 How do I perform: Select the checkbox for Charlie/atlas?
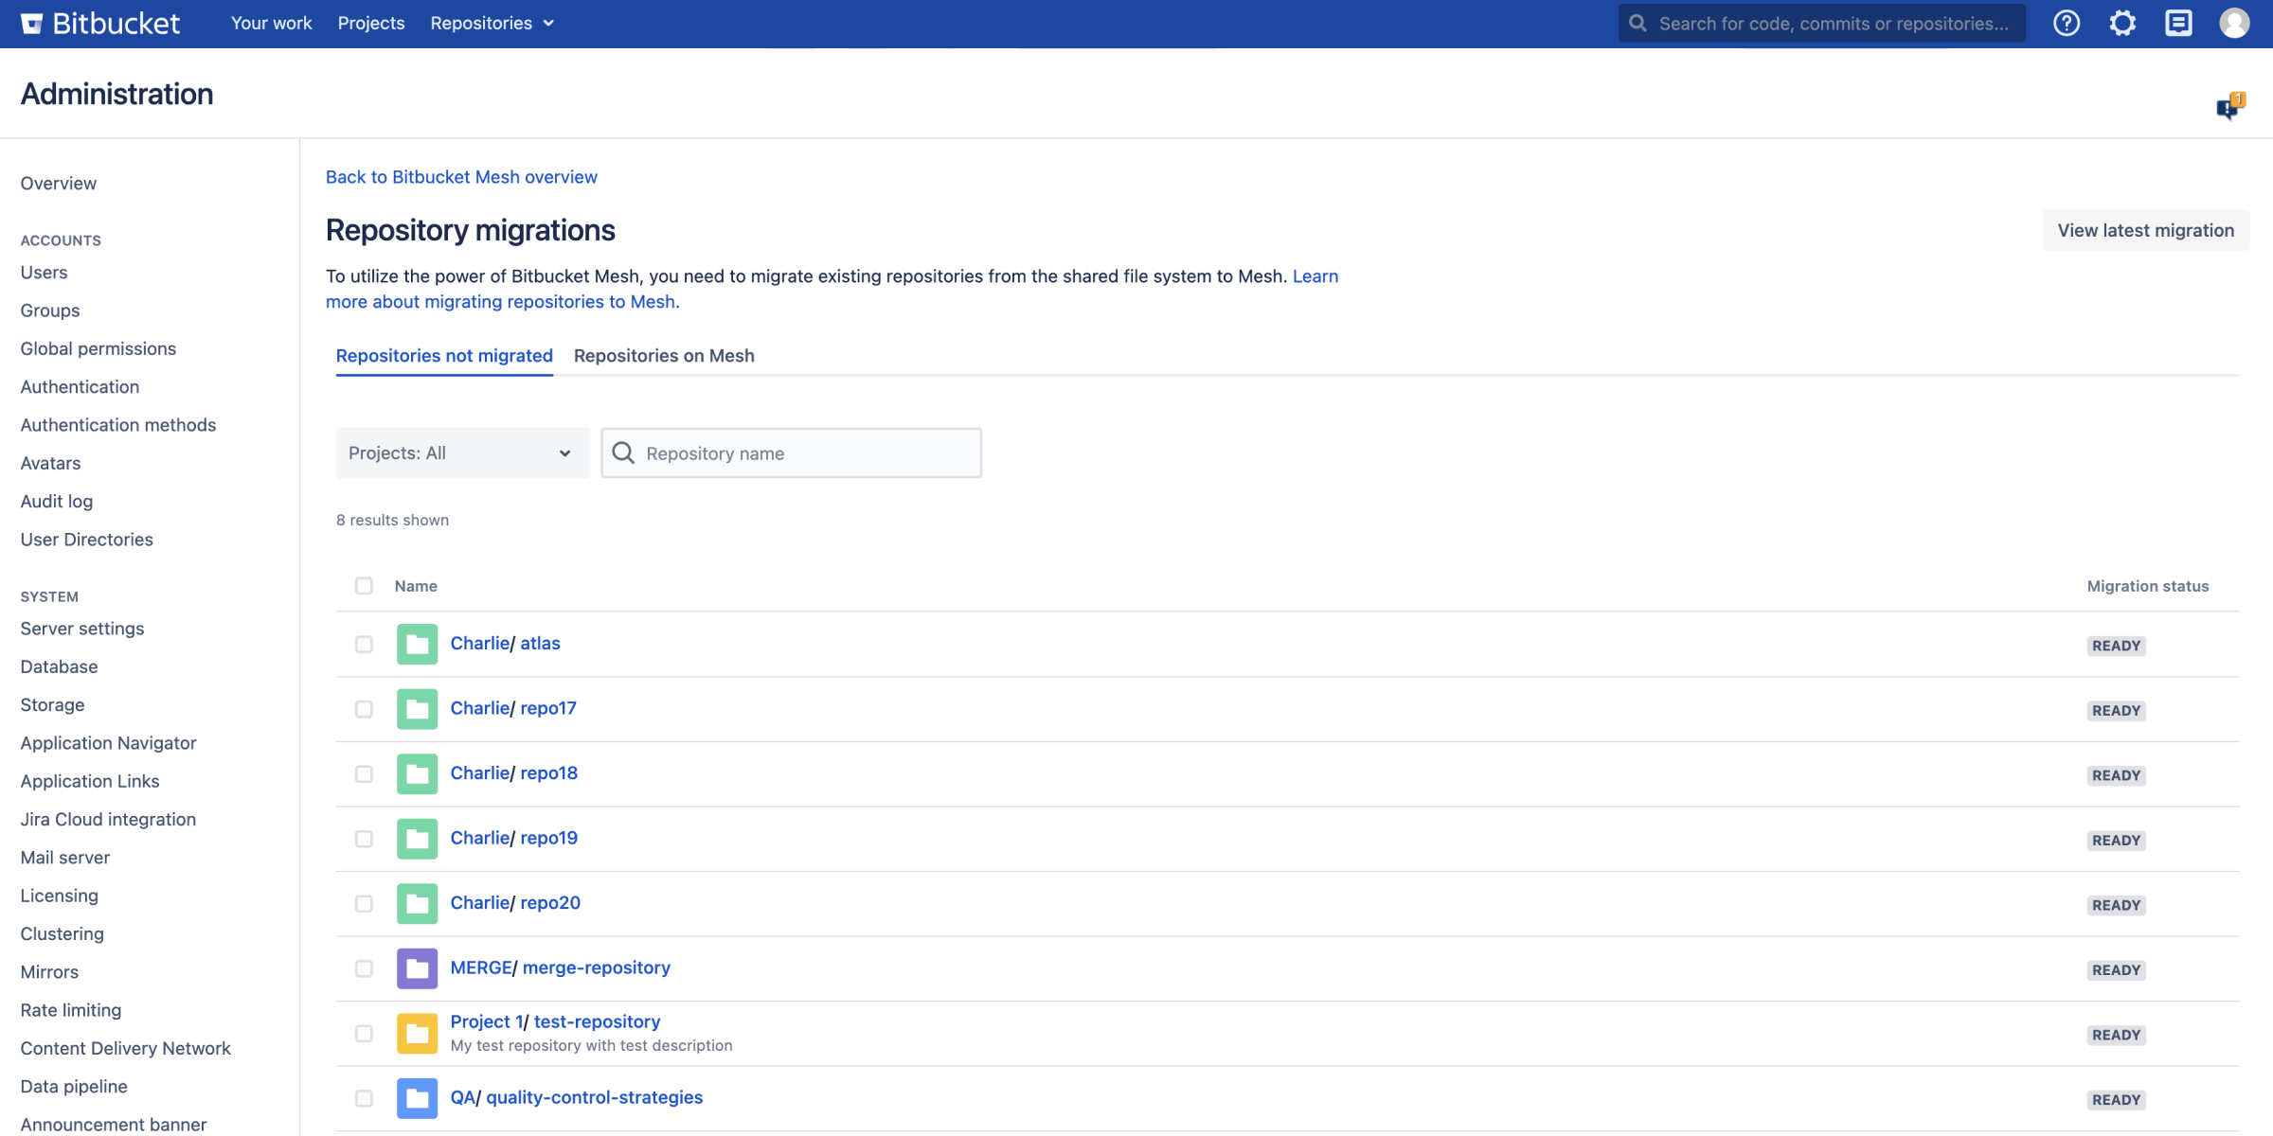pos(364,644)
